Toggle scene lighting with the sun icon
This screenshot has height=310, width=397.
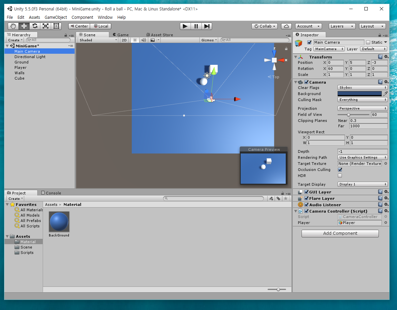(x=134, y=40)
